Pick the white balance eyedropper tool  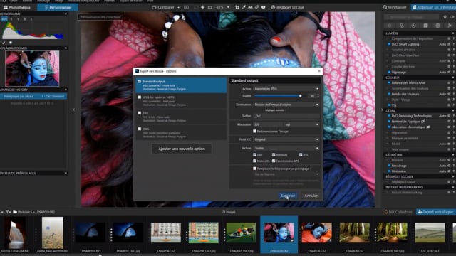244,7
